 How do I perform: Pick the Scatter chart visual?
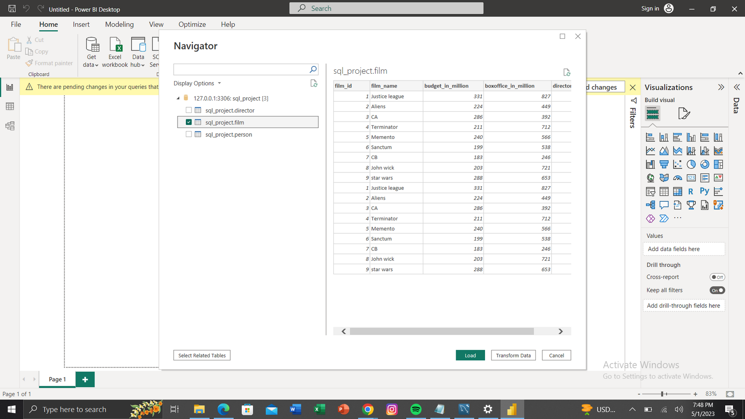coord(677,164)
